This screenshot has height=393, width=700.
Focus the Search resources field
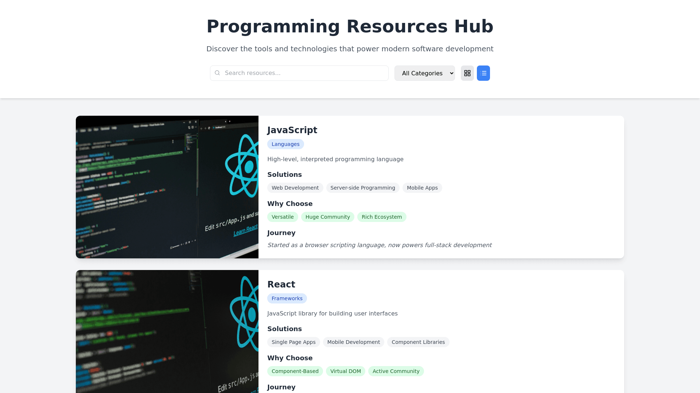pyautogui.click(x=304, y=73)
